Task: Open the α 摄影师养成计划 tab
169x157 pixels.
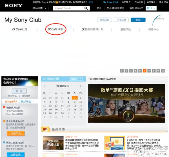Action: coord(92,29)
